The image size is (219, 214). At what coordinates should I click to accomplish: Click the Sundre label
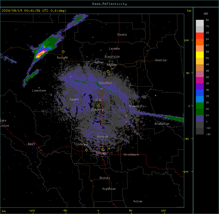[74, 99]
